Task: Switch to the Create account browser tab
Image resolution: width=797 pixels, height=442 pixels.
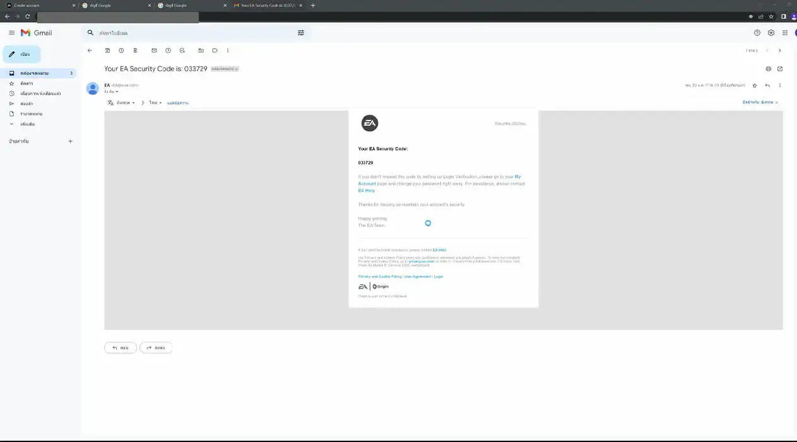Action: coord(40,5)
